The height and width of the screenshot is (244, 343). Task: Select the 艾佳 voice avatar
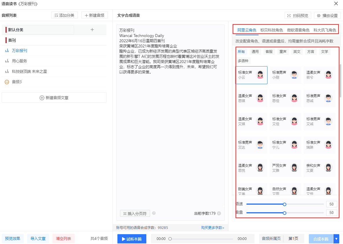point(294,121)
